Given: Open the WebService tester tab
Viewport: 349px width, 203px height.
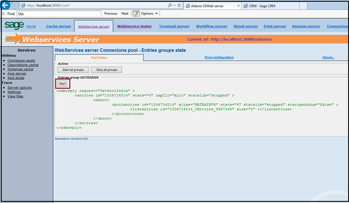Looking at the screenshot, I should [x=134, y=26].
